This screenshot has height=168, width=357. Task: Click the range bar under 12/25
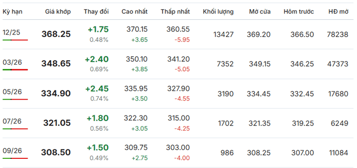click(15, 40)
